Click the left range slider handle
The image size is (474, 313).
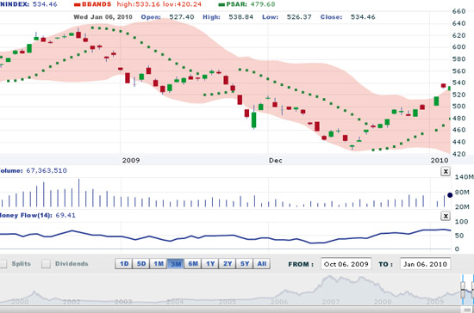pyautogui.click(x=463, y=290)
